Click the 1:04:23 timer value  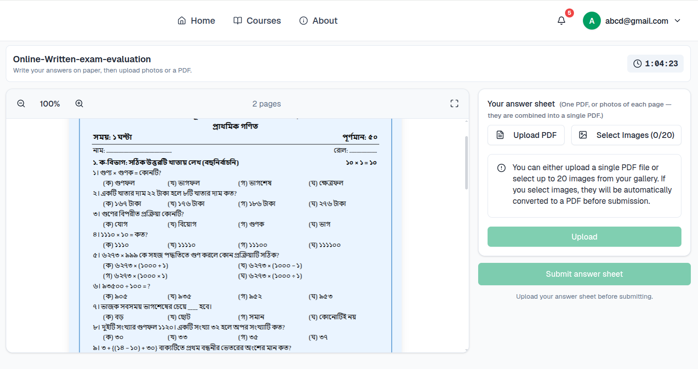click(x=661, y=64)
